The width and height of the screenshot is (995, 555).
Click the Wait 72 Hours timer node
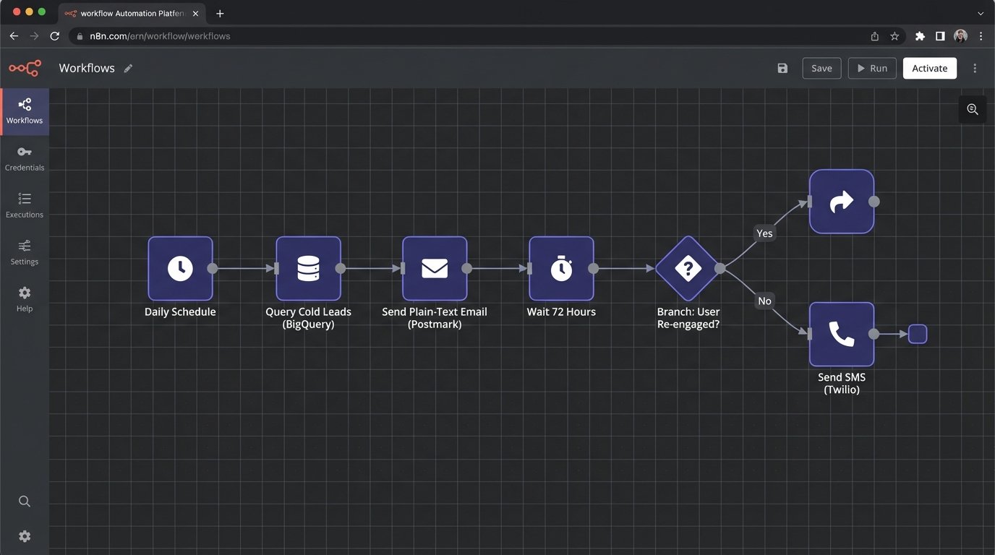(x=561, y=267)
